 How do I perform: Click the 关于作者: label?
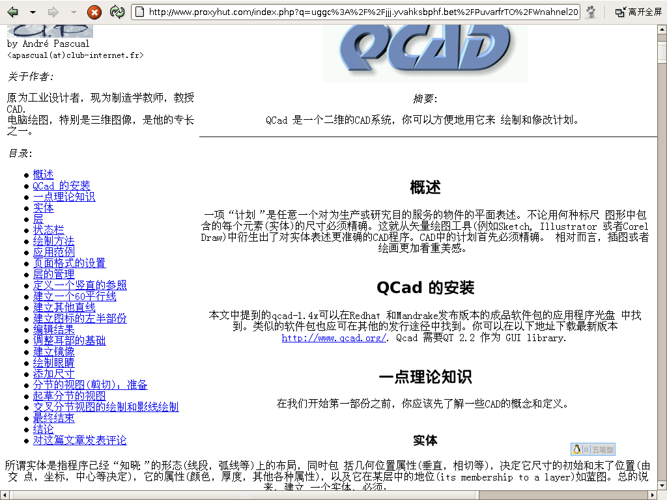pyautogui.click(x=30, y=77)
